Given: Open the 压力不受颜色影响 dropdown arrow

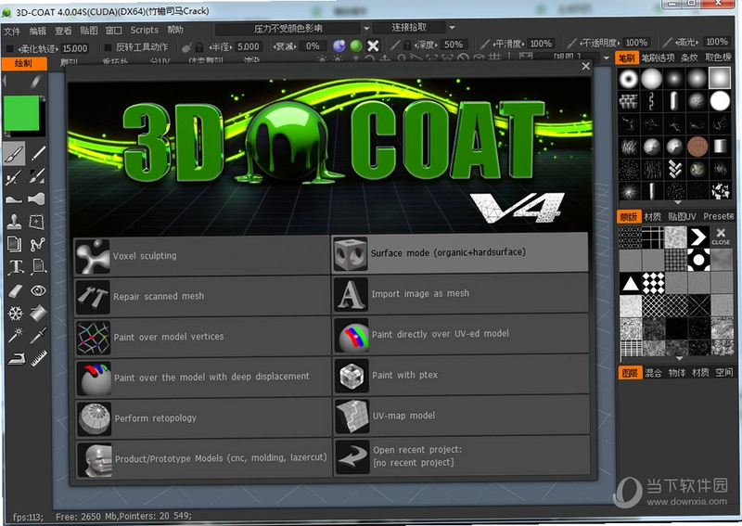Looking at the screenshot, I should point(366,29).
